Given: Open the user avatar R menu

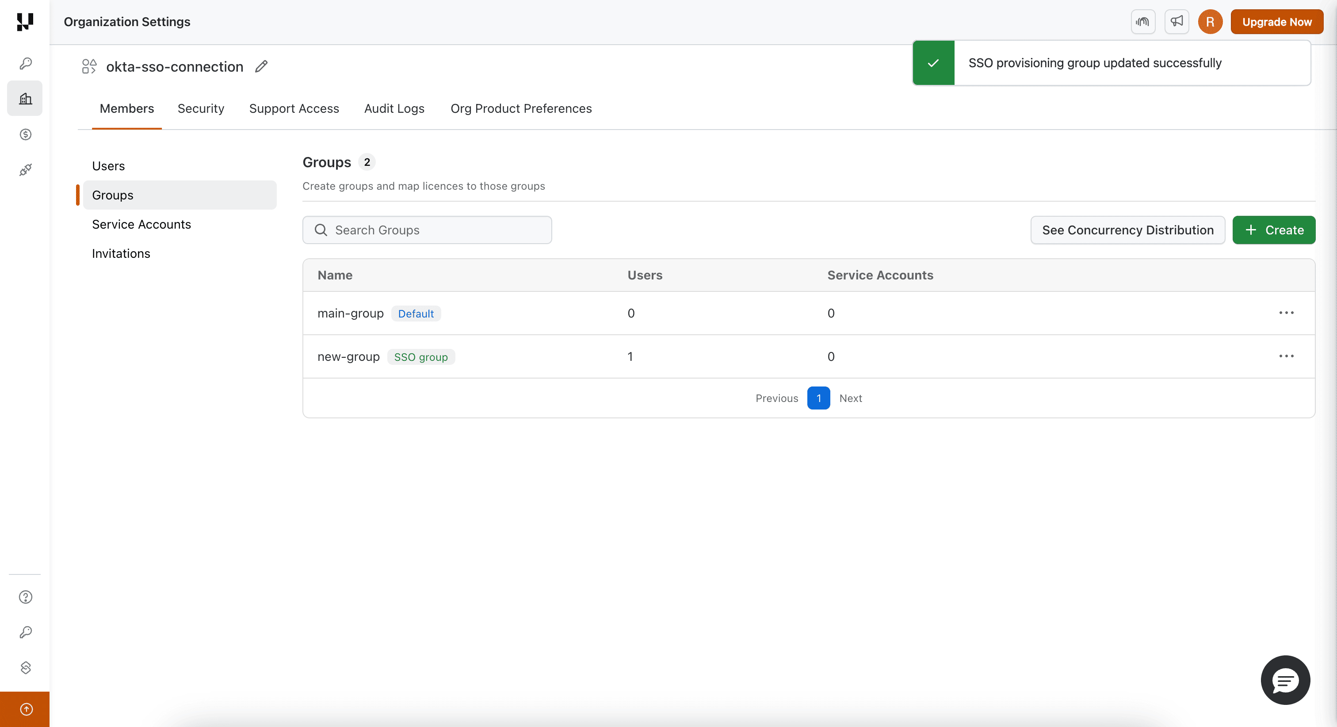Looking at the screenshot, I should pyautogui.click(x=1211, y=22).
